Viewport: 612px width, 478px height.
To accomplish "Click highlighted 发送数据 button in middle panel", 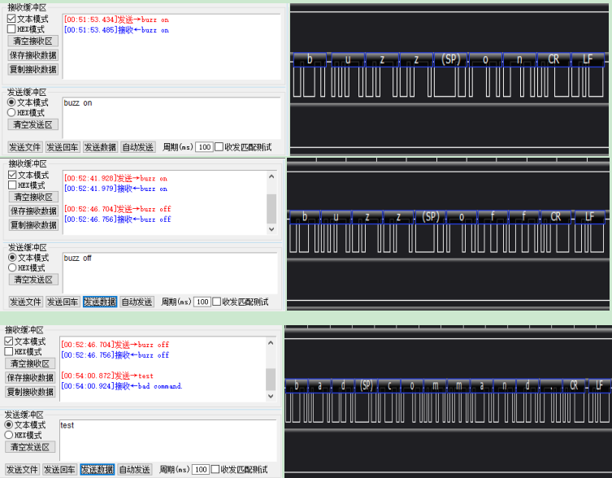I will tap(100, 302).
